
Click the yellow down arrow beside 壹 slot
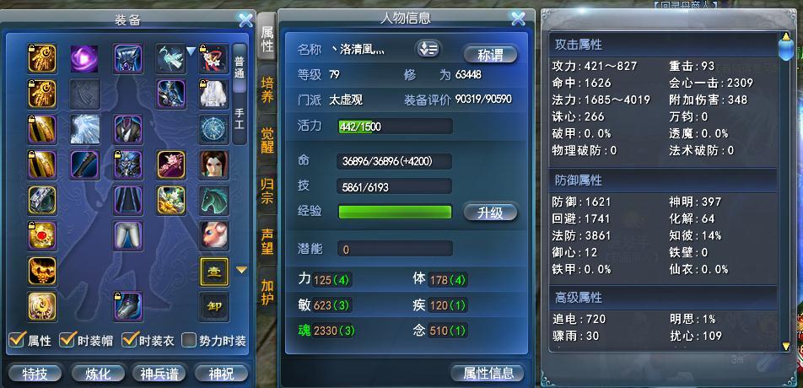coord(241,270)
